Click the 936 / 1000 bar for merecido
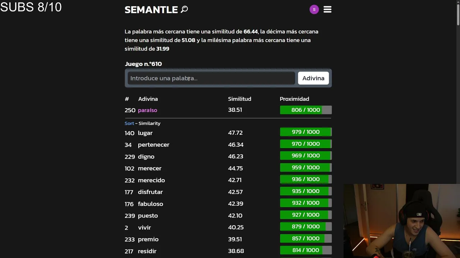Screen dimensions: 460x258 coord(305,180)
